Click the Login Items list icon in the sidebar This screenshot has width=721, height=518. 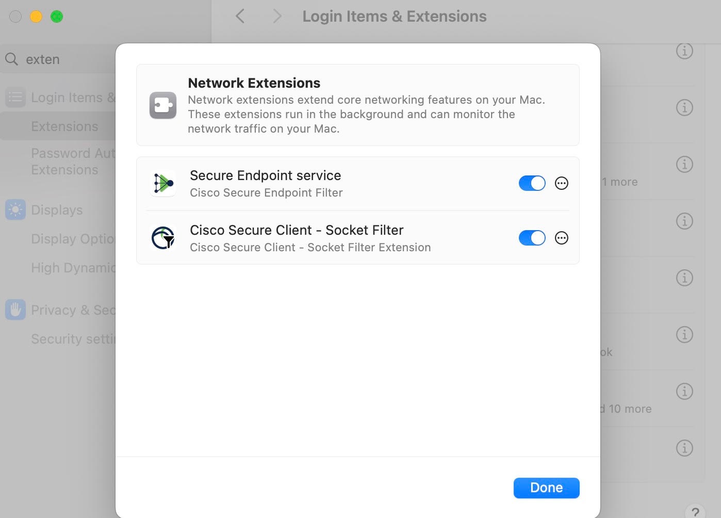coord(15,97)
